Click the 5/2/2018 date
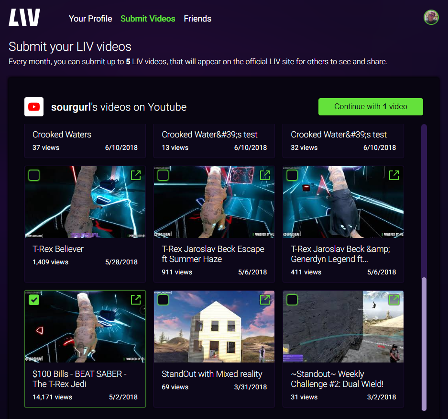Screen dimensions: 448x419 pos(123,397)
